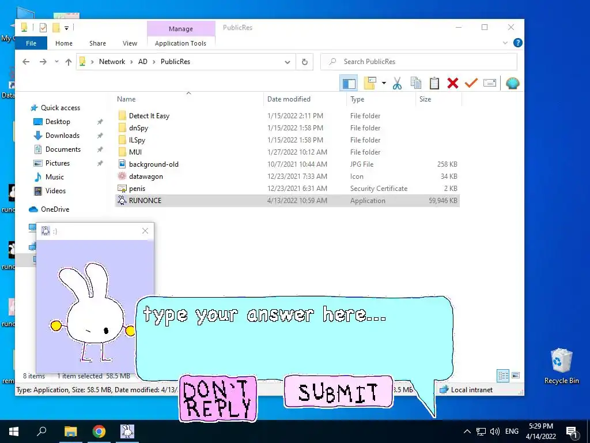Click the Paste clipboard icon
The width and height of the screenshot is (590, 443).
[x=434, y=83]
